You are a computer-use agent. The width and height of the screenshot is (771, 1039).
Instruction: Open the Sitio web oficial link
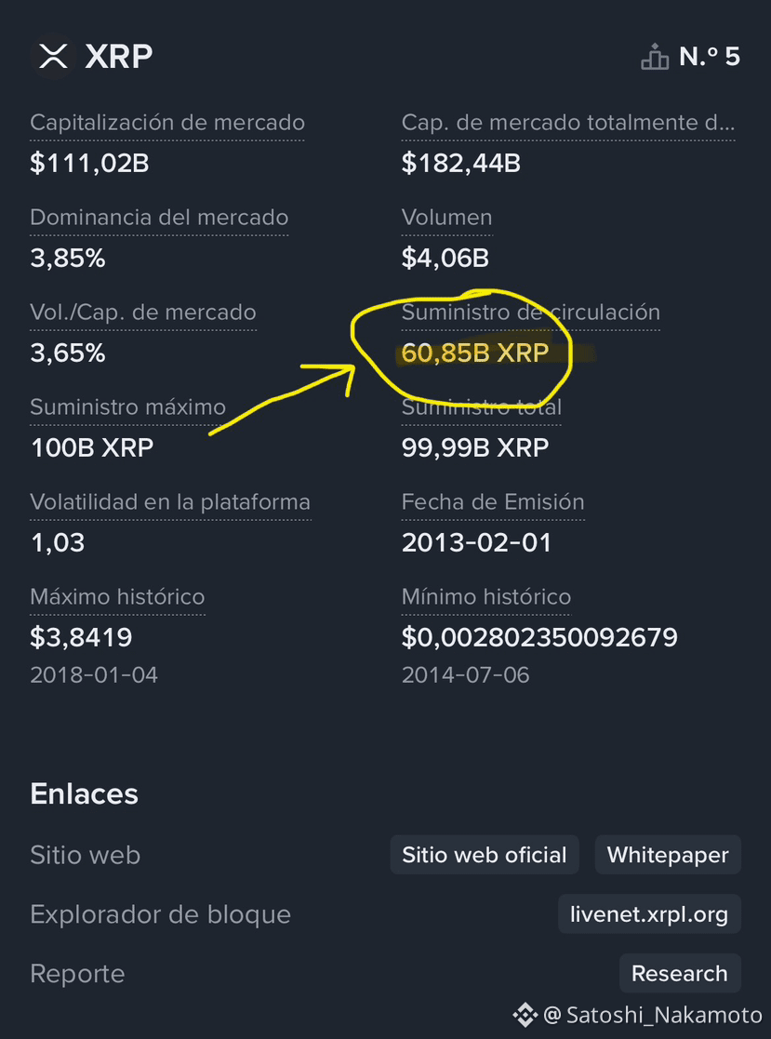tap(484, 854)
